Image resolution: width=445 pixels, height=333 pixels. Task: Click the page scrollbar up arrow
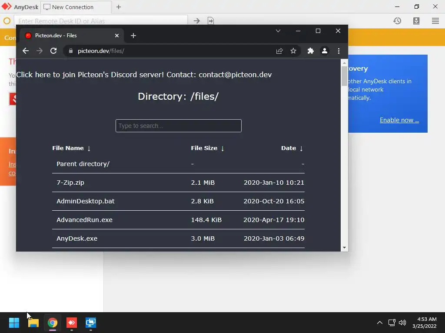click(344, 63)
